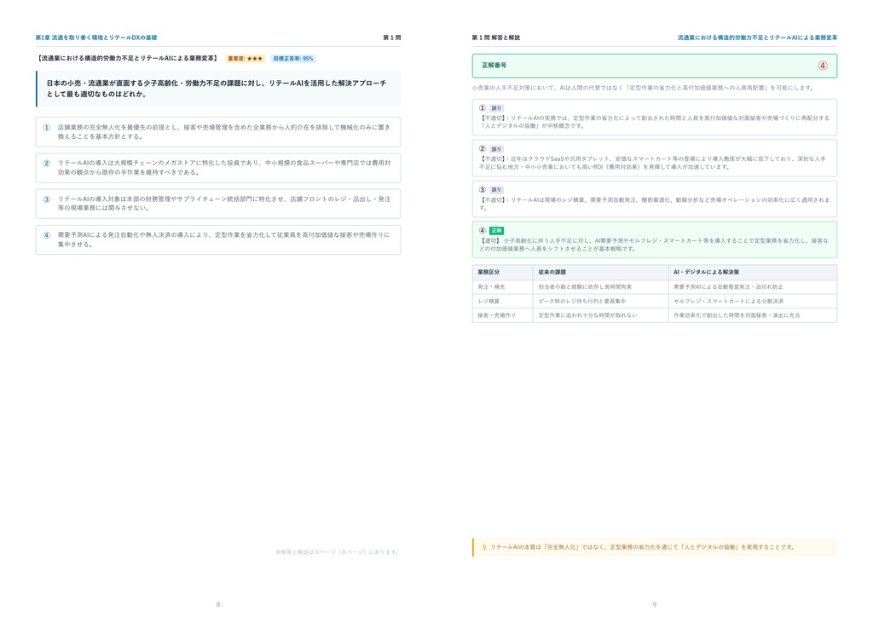Viewport: 873px width, 617px height.
Task: Click the green 正解 badge in explanation ④
Action: click(497, 230)
